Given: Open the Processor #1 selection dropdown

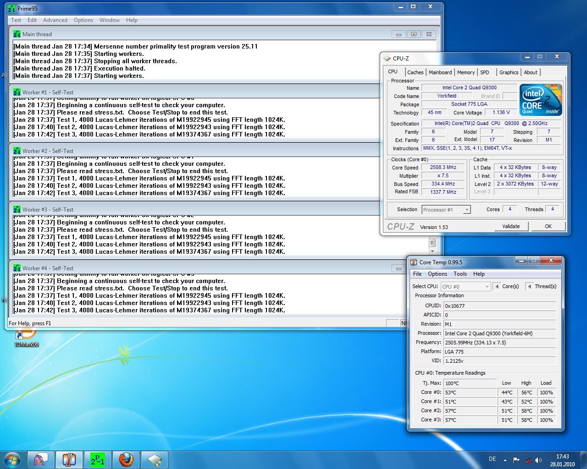Looking at the screenshot, I should [446, 210].
